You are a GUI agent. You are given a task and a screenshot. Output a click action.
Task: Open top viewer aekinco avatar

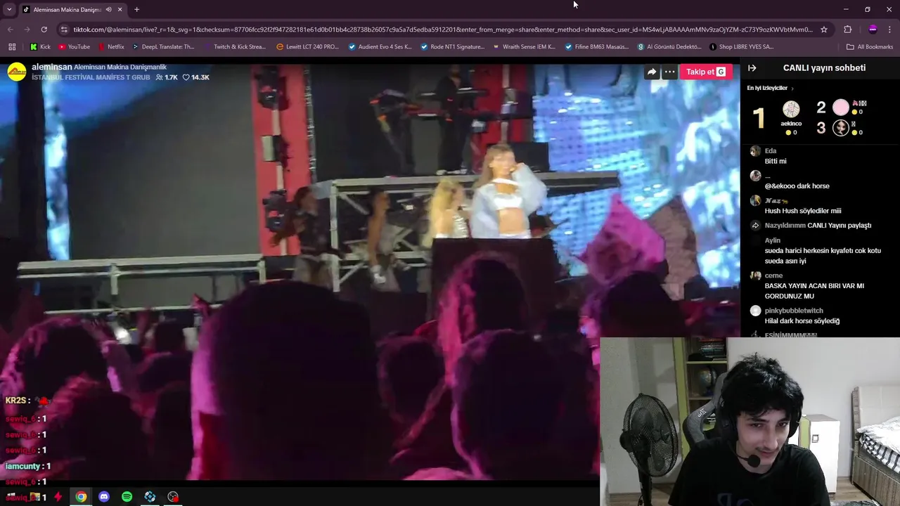click(x=791, y=110)
